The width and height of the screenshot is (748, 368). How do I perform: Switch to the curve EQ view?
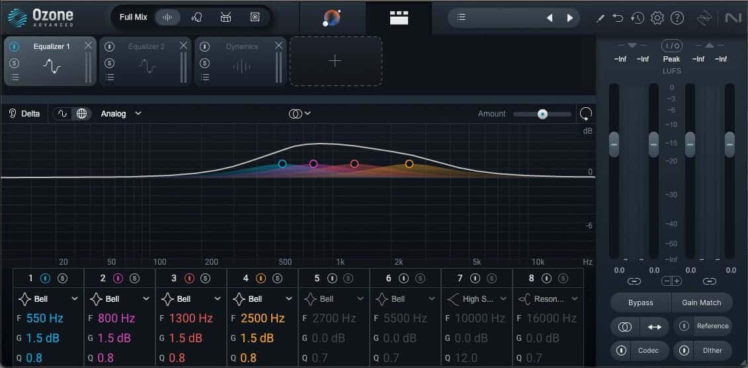63,114
